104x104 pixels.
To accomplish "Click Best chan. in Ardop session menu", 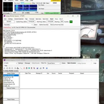I will pos(38,19).
